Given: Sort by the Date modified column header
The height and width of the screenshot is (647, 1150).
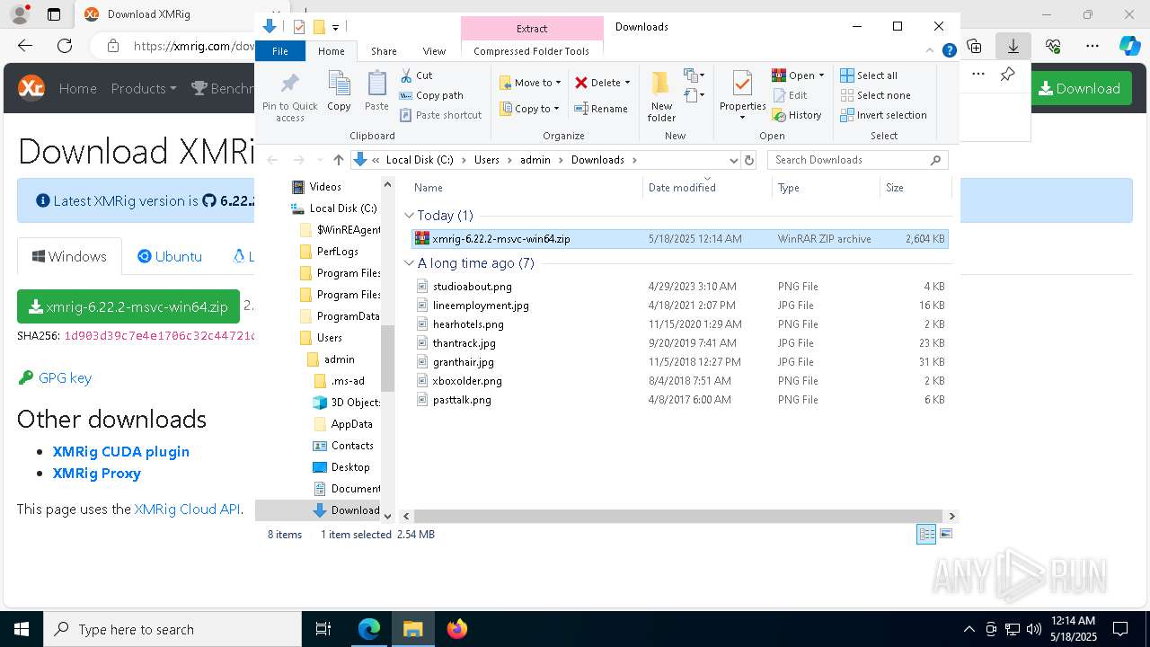Looking at the screenshot, I should click(707, 188).
